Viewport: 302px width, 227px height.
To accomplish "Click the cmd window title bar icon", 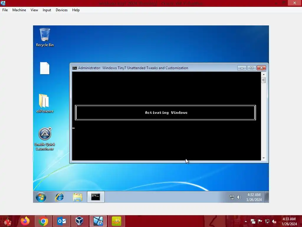I will (75, 68).
